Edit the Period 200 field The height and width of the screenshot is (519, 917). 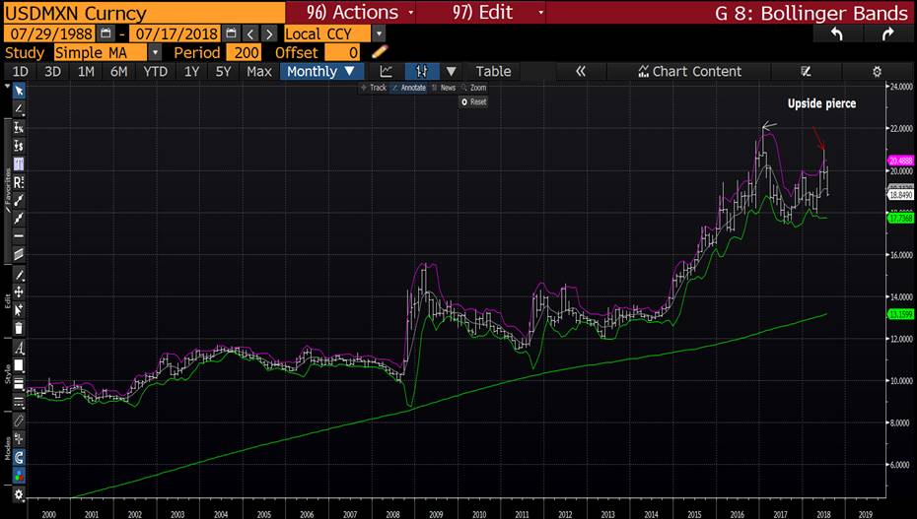tap(244, 52)
